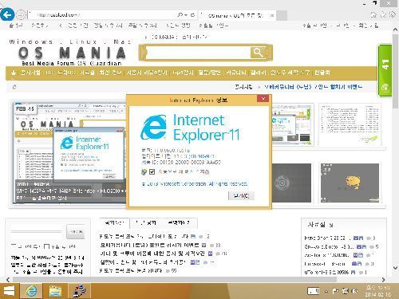This screenshot has width=399, height=299.
Task: Toggle the automatic new version install checkbox
Action: pos(152,172)
